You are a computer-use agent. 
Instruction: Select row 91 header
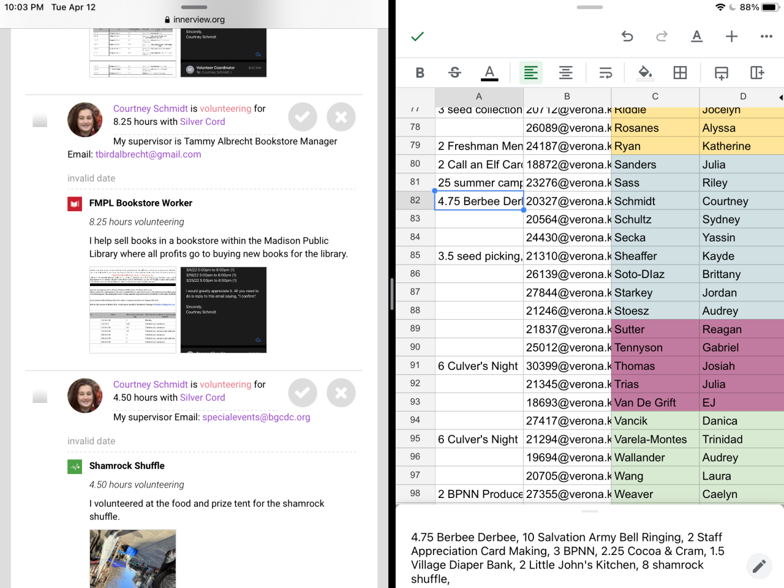415,366
